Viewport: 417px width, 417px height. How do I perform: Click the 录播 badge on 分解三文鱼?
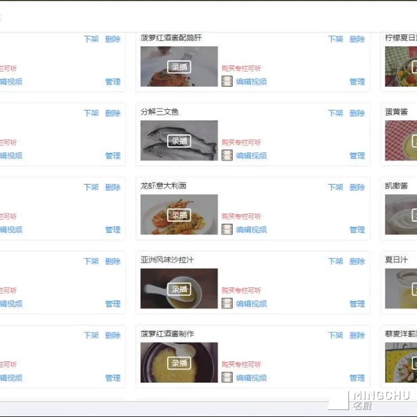point(179,141)
